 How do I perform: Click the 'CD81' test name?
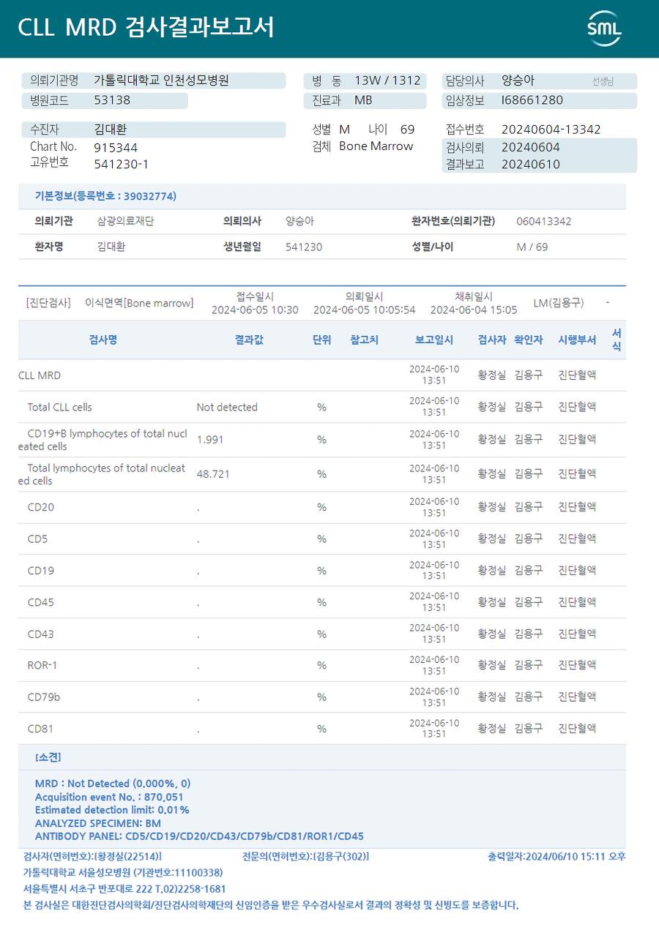pyautogui.click(x=41, y=729)
